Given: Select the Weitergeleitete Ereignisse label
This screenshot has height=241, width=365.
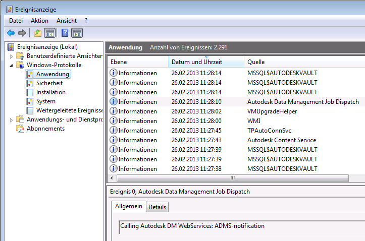Looking at the screenshot, I should pos(69,110).
